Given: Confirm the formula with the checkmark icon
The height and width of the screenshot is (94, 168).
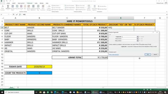Looking at the screenshot, I should click(x=17, y=14).
